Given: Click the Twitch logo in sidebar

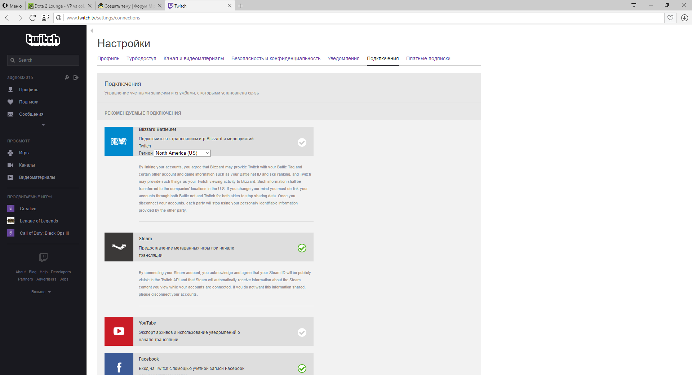Looking at the screenshot, I should (x=43, y=40).
